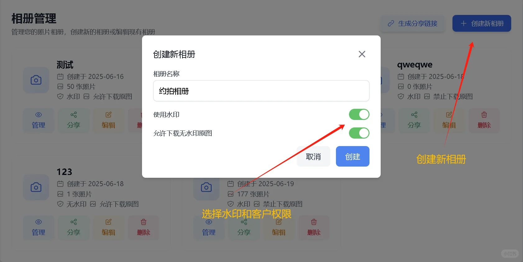Click the qweqwe album title
This screenshot has height=262, width=523.
pyautogui.click(x=415, y=65)
